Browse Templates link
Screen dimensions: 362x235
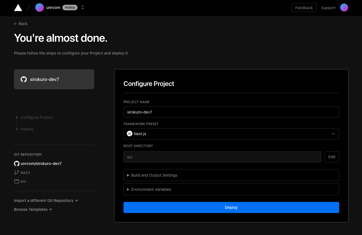[x=33, y=209]
